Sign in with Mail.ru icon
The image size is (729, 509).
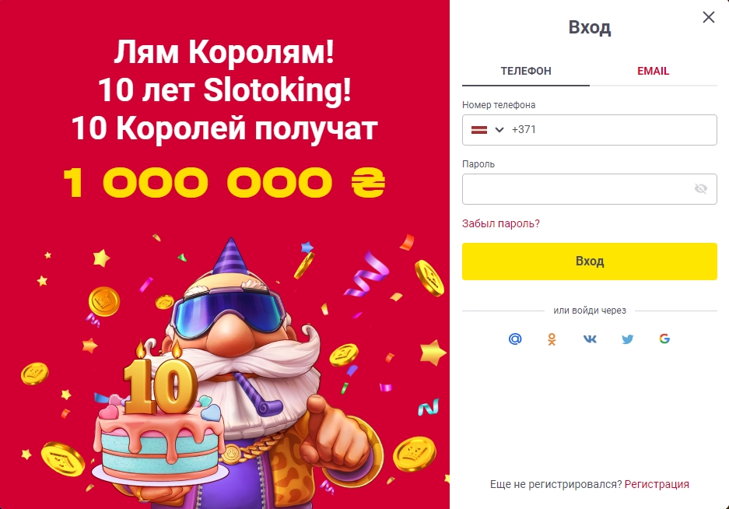tap(515, 339)
